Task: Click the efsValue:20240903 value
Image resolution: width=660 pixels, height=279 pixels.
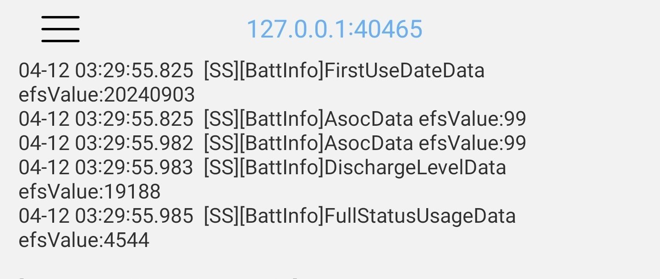Action: click(106, 95)
